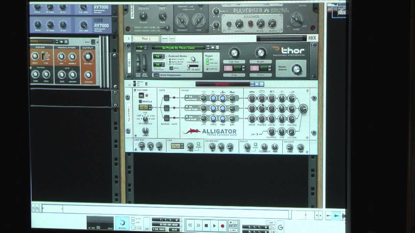This screenshot has height=233, width=415.
Task: Toggle the Thor Trigger MIDI button
Action: click(207, 60)
